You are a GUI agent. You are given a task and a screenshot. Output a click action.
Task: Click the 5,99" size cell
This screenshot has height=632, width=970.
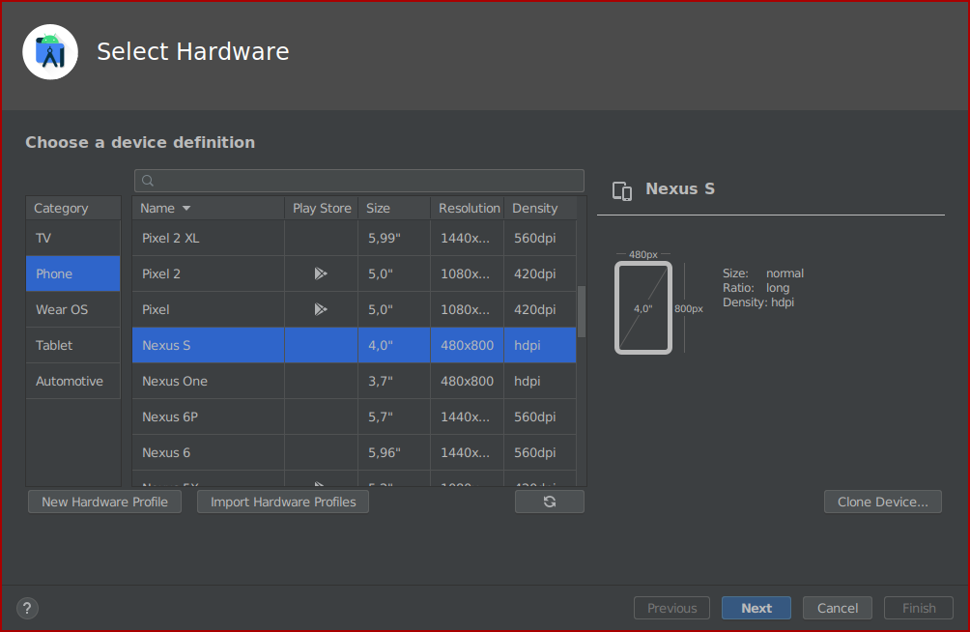click(394, 239)
